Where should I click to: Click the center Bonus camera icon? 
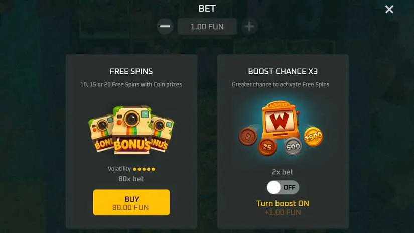point(132,130)
